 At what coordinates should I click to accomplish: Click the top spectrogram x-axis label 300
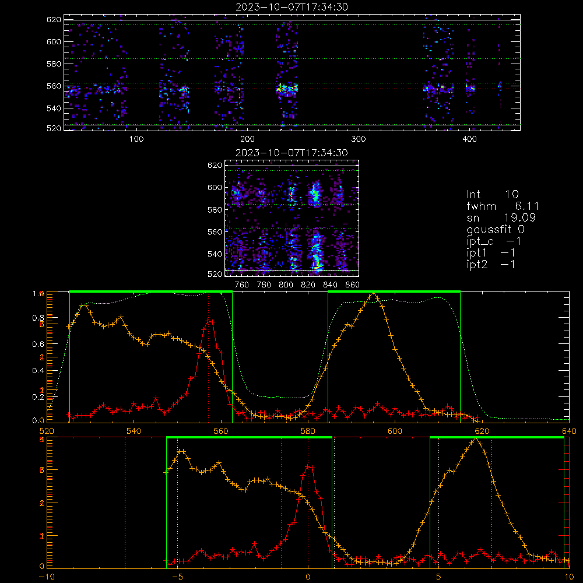tap(359, 139)
